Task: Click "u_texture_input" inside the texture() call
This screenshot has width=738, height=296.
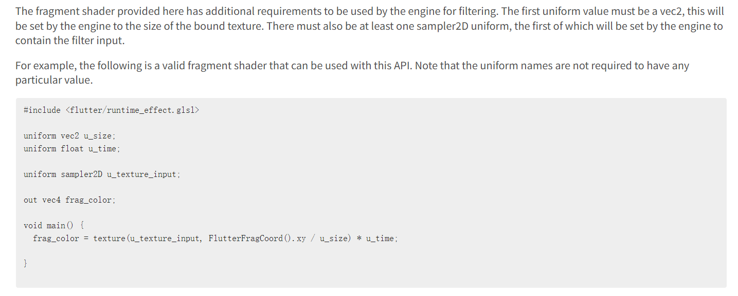Action: (x=164, y=238)
